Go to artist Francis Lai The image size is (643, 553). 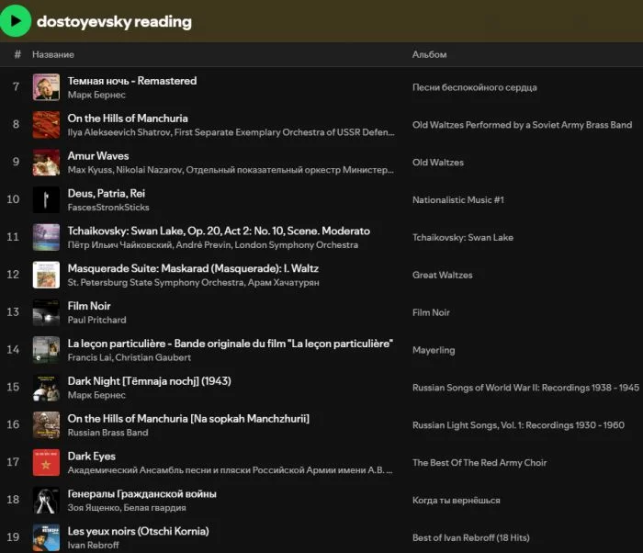pyautogui.click(x=89, y=357)
